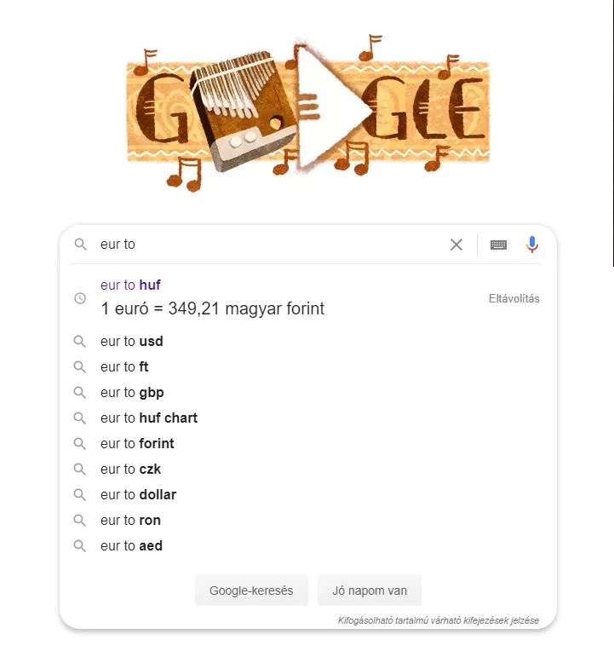This screenshot has width=614, height=651.
Task: Click the magnifier icon in search field
Action: 81,244
